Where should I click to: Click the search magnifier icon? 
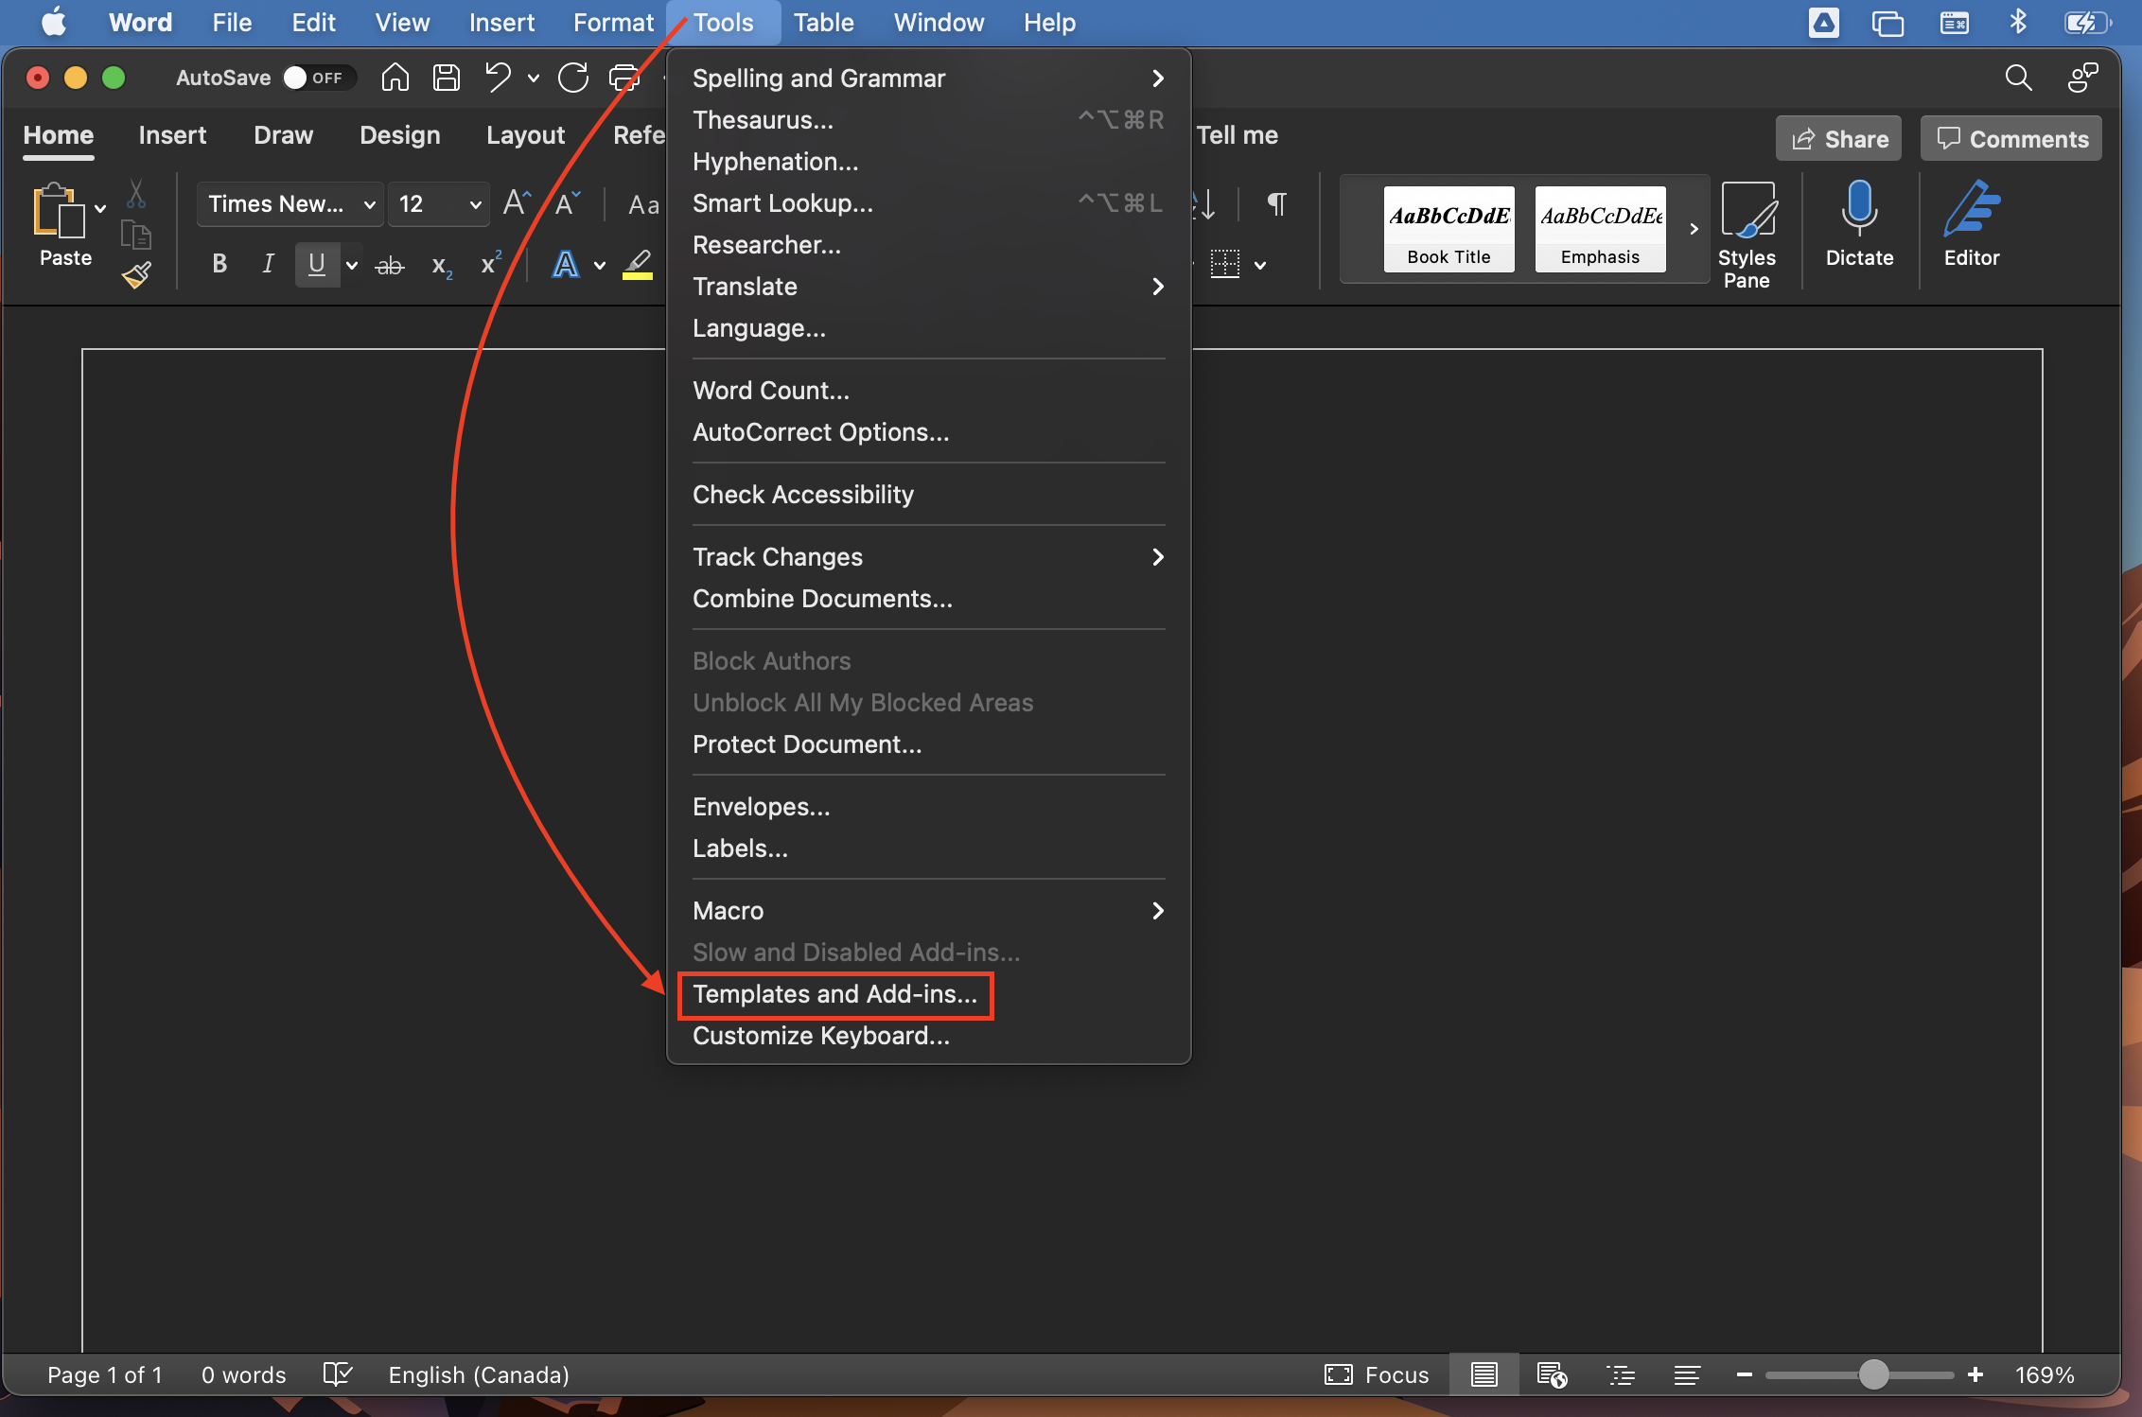[x=2018, y=78]
